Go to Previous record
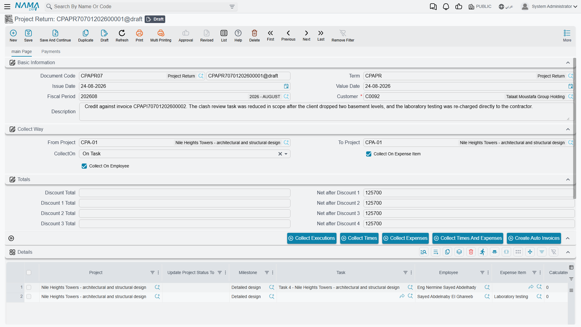 (288, 35)
